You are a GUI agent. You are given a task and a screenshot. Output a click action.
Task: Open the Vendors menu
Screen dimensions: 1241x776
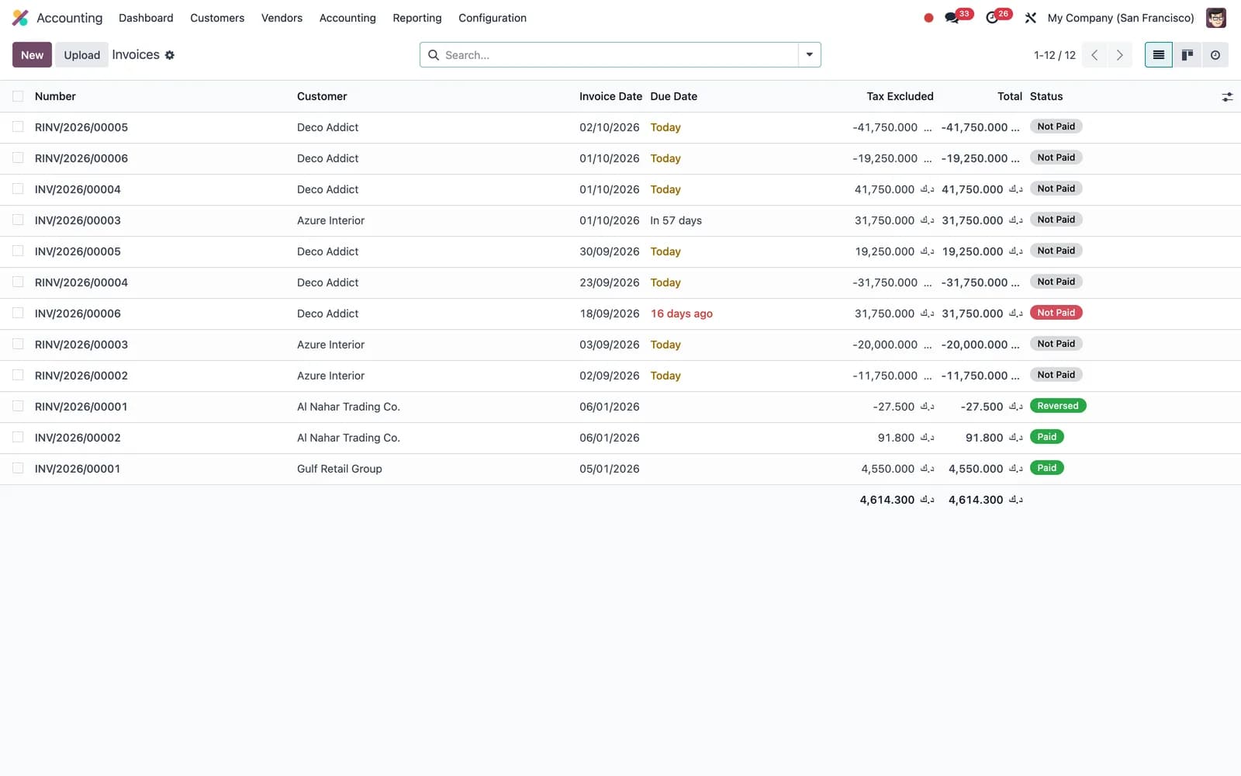click(x=282, y=18)
